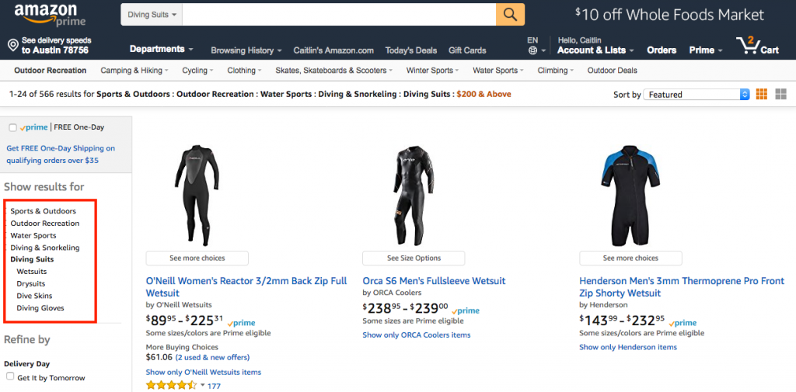The image size is (796, 392).
Task: Open Account & Lists menu
Action: (595, 50)
